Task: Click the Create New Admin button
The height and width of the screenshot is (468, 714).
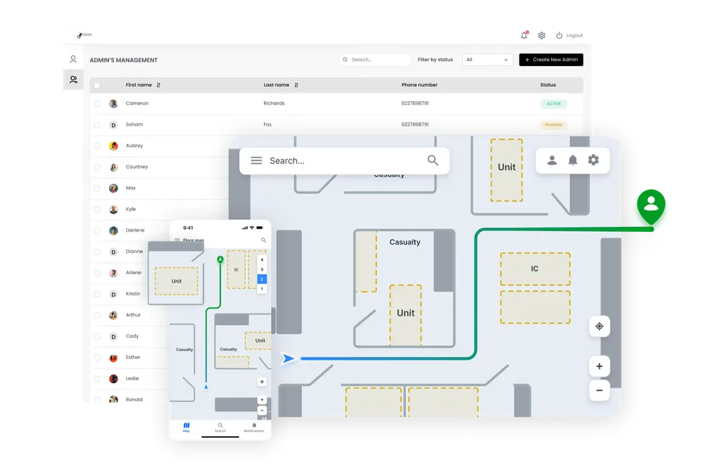Action: [550, 60]
